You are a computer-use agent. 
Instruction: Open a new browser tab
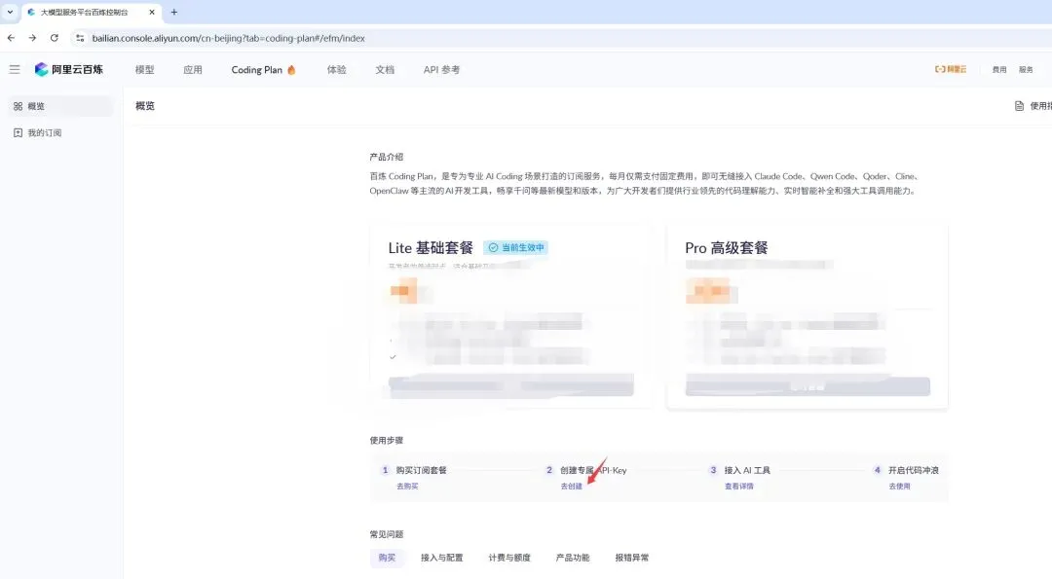tap(173, 12)
